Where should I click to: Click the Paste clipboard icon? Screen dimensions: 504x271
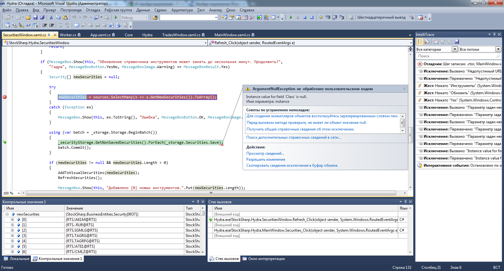(x=65, y=17)
